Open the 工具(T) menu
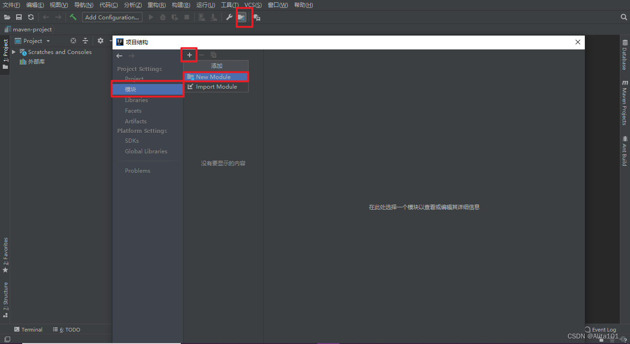This screenshot has width=630, height=344. tap(230, 5)
